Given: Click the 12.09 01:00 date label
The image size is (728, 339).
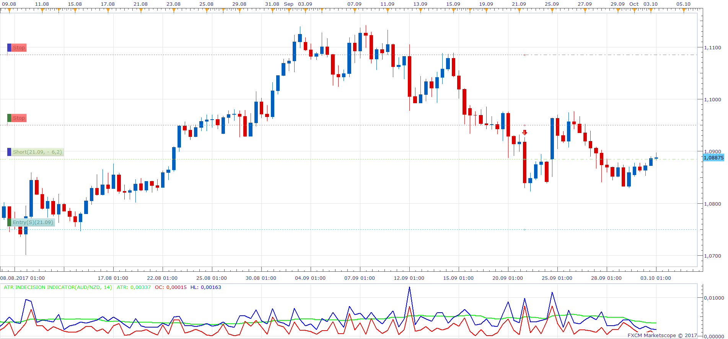Looking at the screenshot, I should click(x=409, y=278).
